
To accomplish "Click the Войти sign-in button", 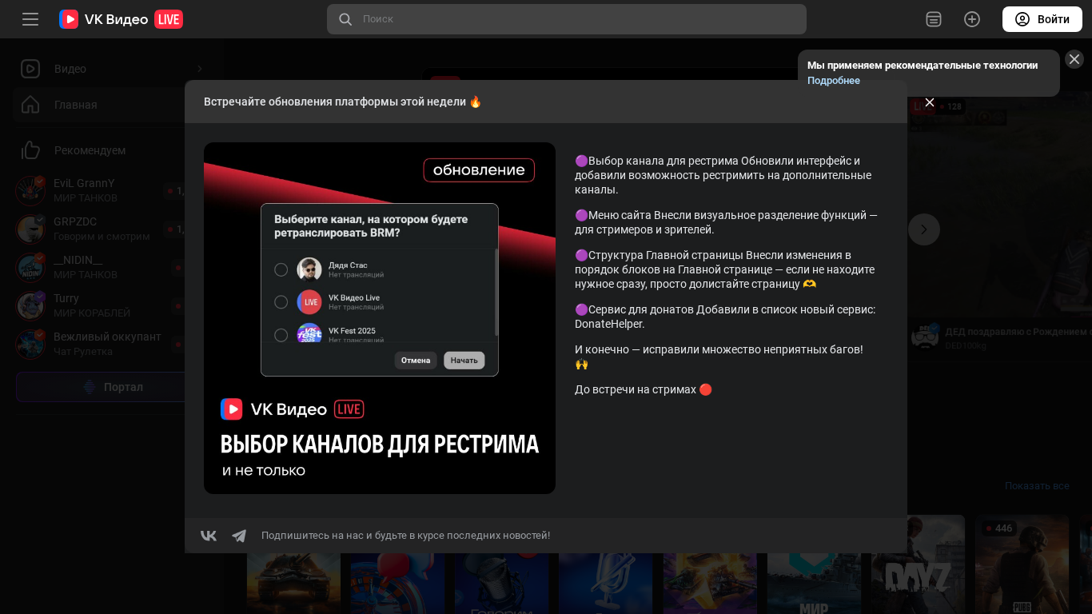I will coord(1042,19).
